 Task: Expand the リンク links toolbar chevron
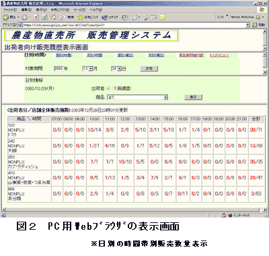(227, 16)
